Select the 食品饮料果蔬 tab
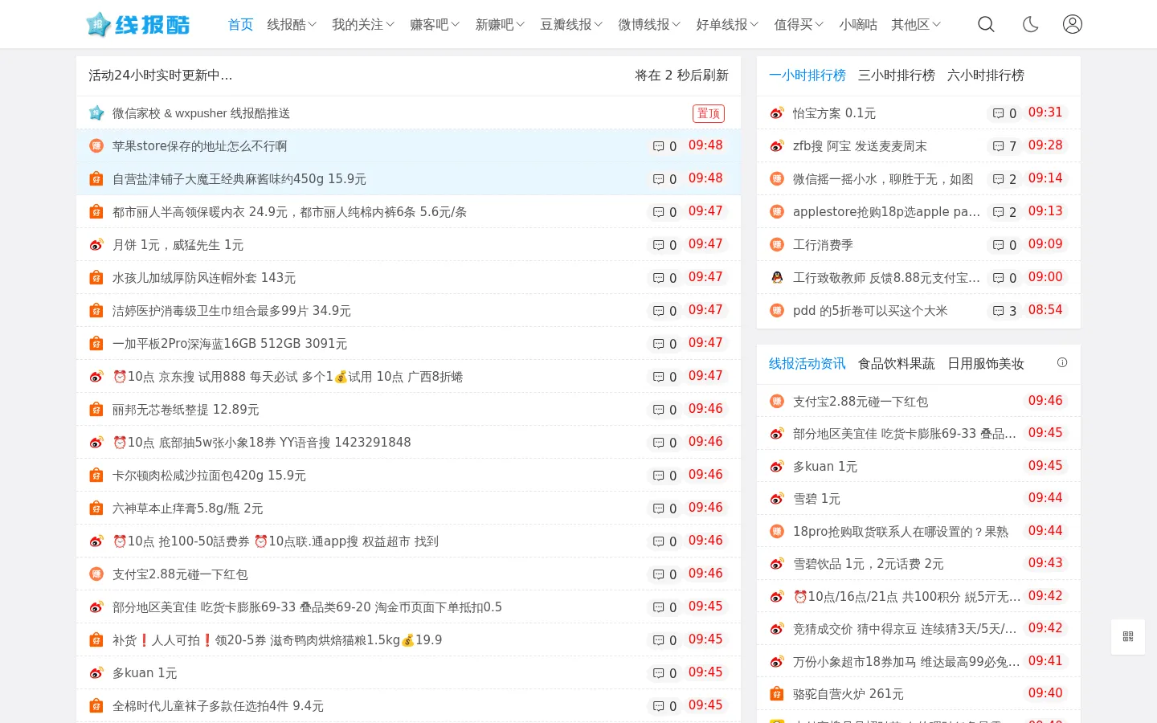This screenshot has width=1157, height=723. 897,364
